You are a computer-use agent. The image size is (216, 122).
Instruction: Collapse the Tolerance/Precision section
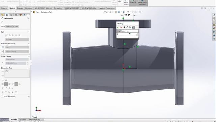(x=29, y=44)
